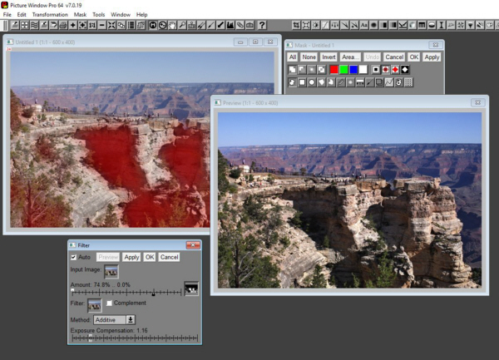Select the rectangle mask tool
The width and height of the screenshot is (499, 360).
click(303, 82)
